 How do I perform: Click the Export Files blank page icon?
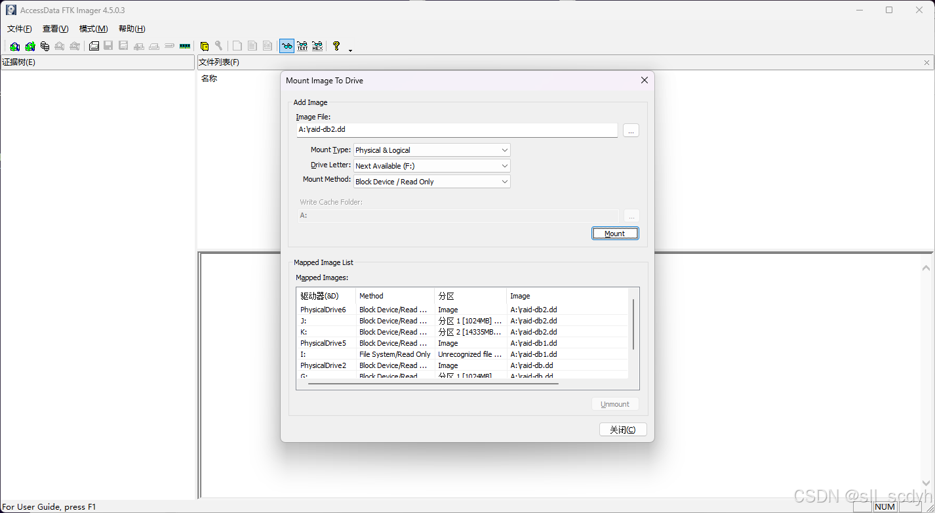pyautogui.click(x=237, y=46)
